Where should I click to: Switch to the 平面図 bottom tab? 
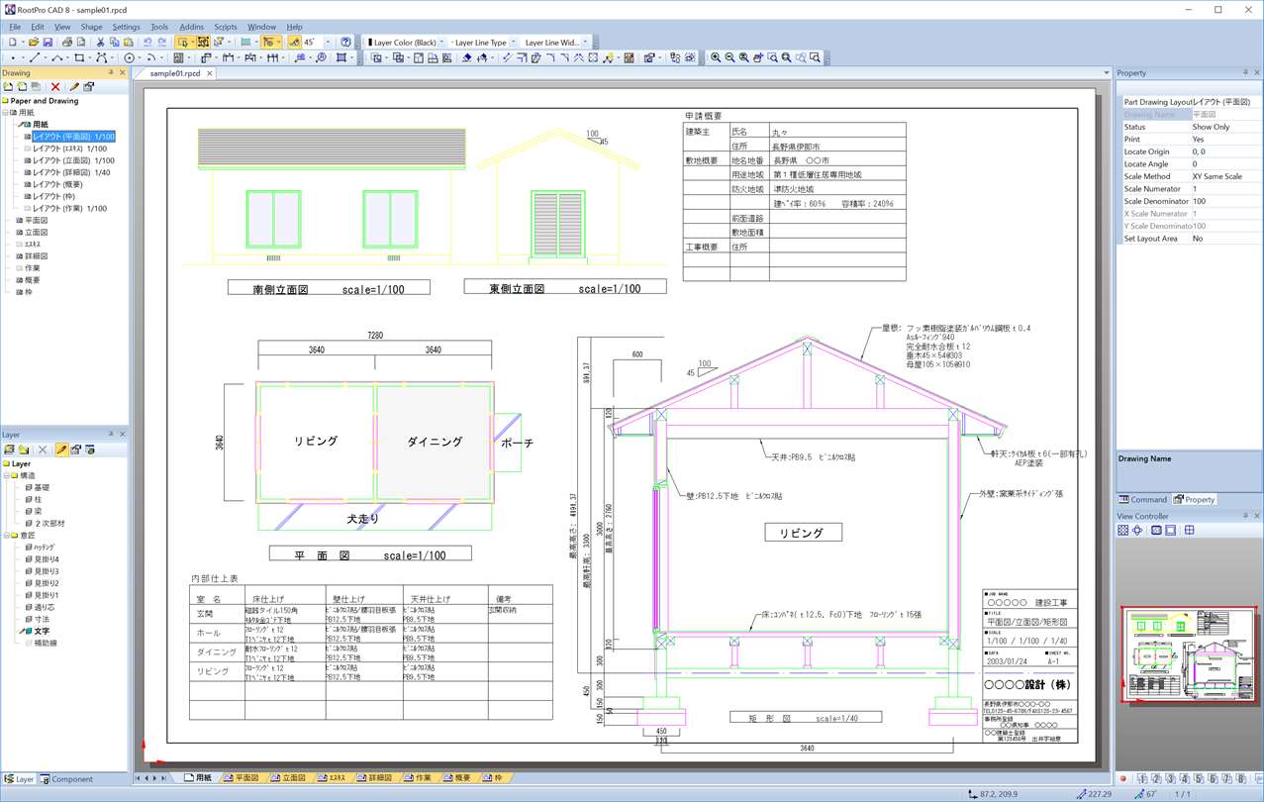pos(241,778)
